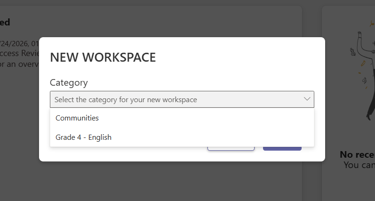This screenshot has height=201, width=375.
Task: Click the "You can" text under illustration
Action: pos(359,165)
